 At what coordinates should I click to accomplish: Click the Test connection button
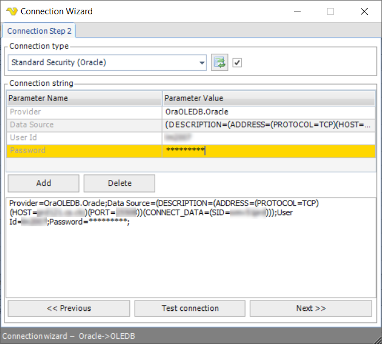190,308
